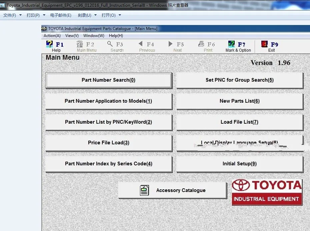The image size is (310, 231).
Task: Click the 刻录(U) menu label
Action: (85, 15)
